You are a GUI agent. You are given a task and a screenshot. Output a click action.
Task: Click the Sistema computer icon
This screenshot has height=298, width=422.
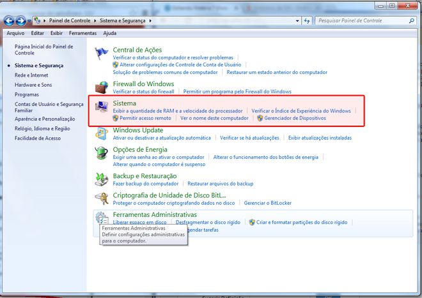[102, 107]
